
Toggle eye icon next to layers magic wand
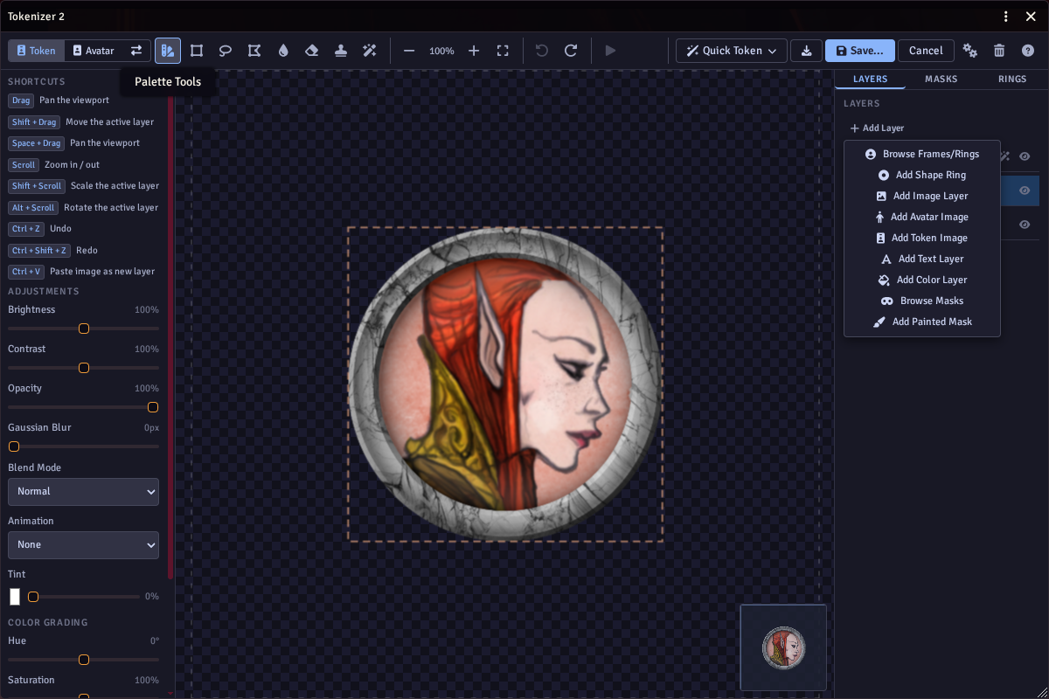tap(1025, 156)
